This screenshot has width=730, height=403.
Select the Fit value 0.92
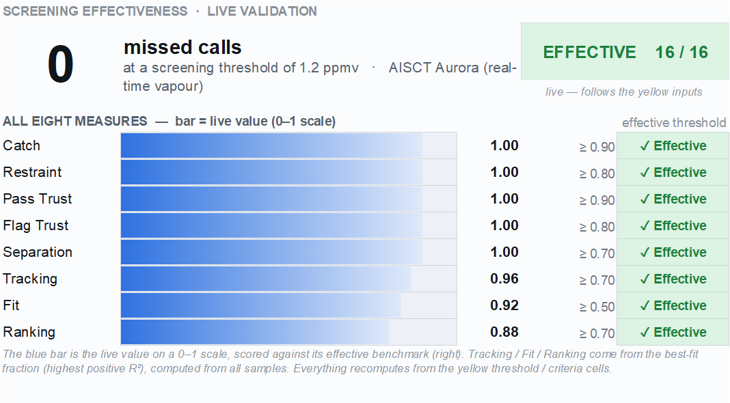[x=504, y=305]
